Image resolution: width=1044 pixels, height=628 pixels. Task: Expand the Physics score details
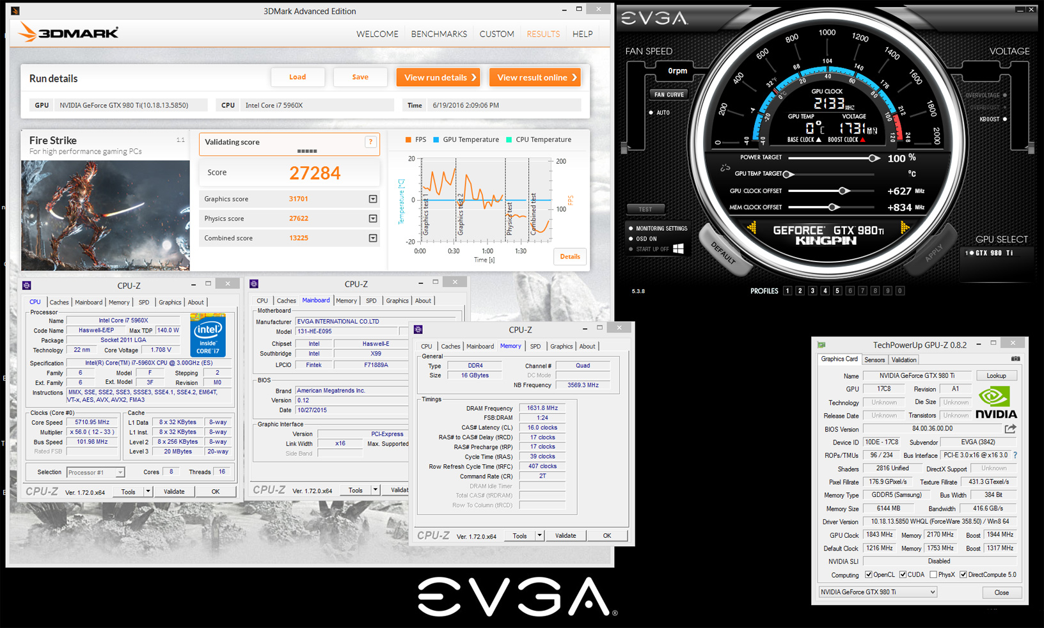(373, 219)
